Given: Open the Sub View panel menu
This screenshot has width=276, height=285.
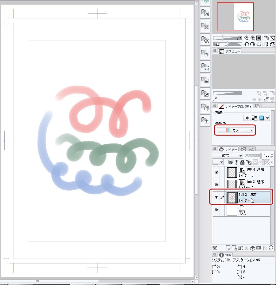Looking at the screenshot, I should coord(215,51).
